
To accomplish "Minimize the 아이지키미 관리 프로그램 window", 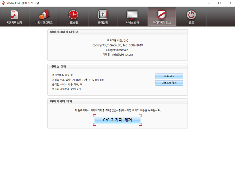I will tap(209, 3).
